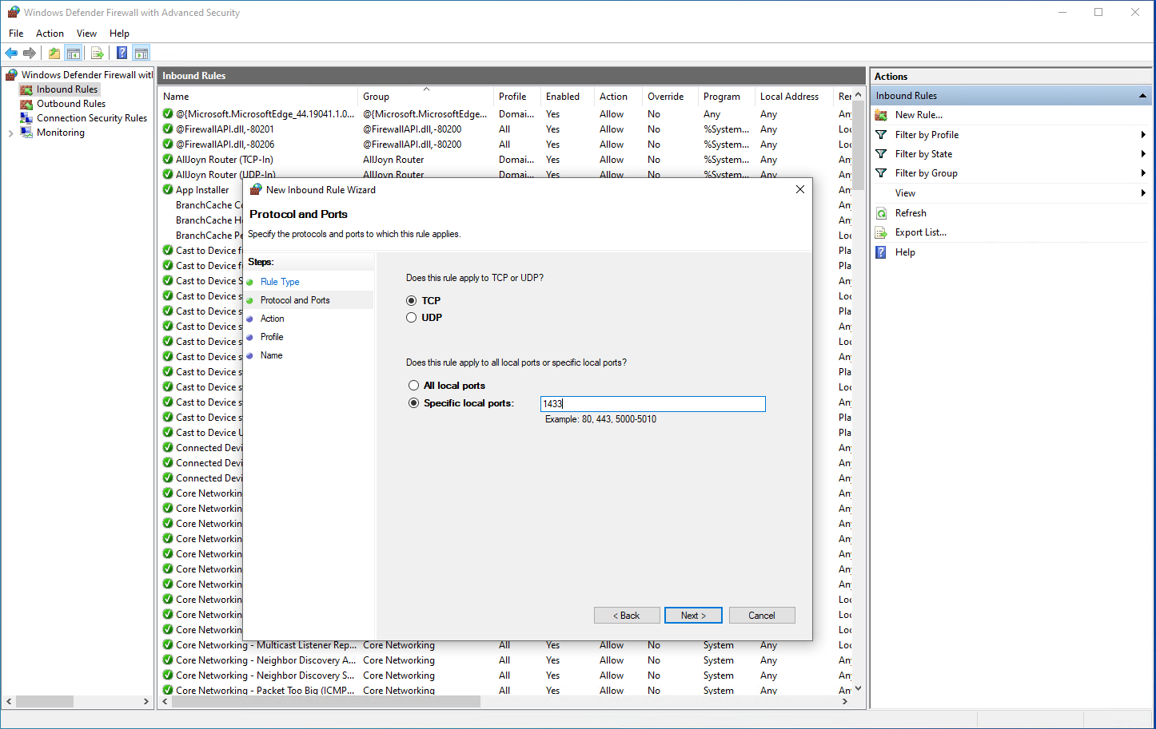
Task: Click the Export List toolbar icon
Action: click(98, 53)
